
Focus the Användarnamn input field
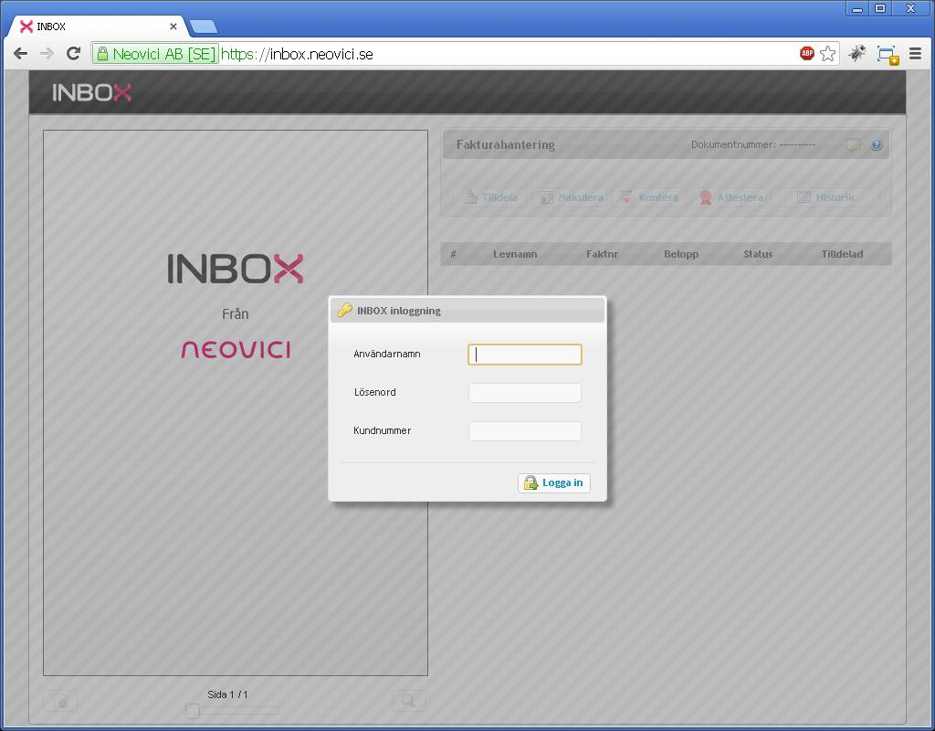[525, 355]
